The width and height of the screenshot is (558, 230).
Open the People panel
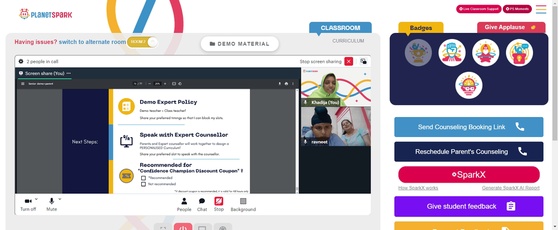pyautogui.click(x=184, y=205)
